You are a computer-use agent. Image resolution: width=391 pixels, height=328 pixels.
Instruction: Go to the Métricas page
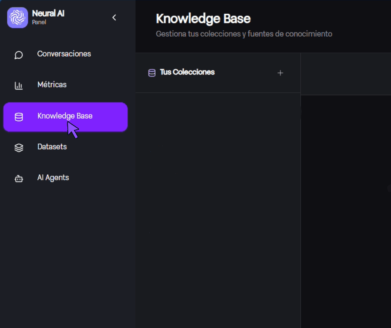tap(52, 85)
